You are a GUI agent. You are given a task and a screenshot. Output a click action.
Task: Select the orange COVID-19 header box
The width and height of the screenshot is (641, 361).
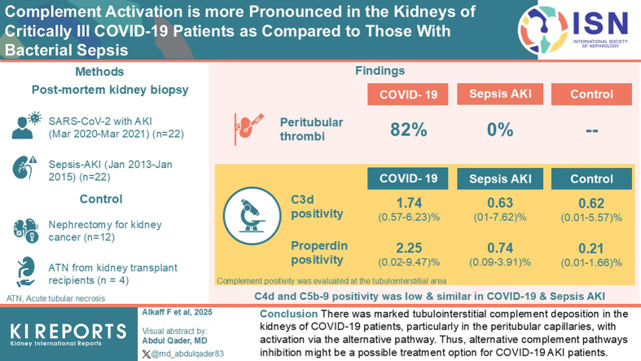pos(407,95)
